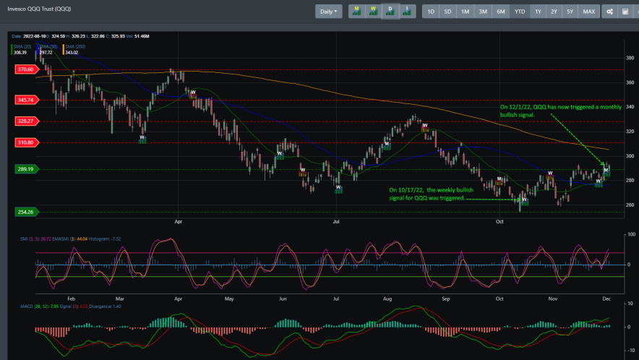Screen dimensions: 639x360
Task: Click the SMA (50) indicator label
Action: tap(48, 46)
